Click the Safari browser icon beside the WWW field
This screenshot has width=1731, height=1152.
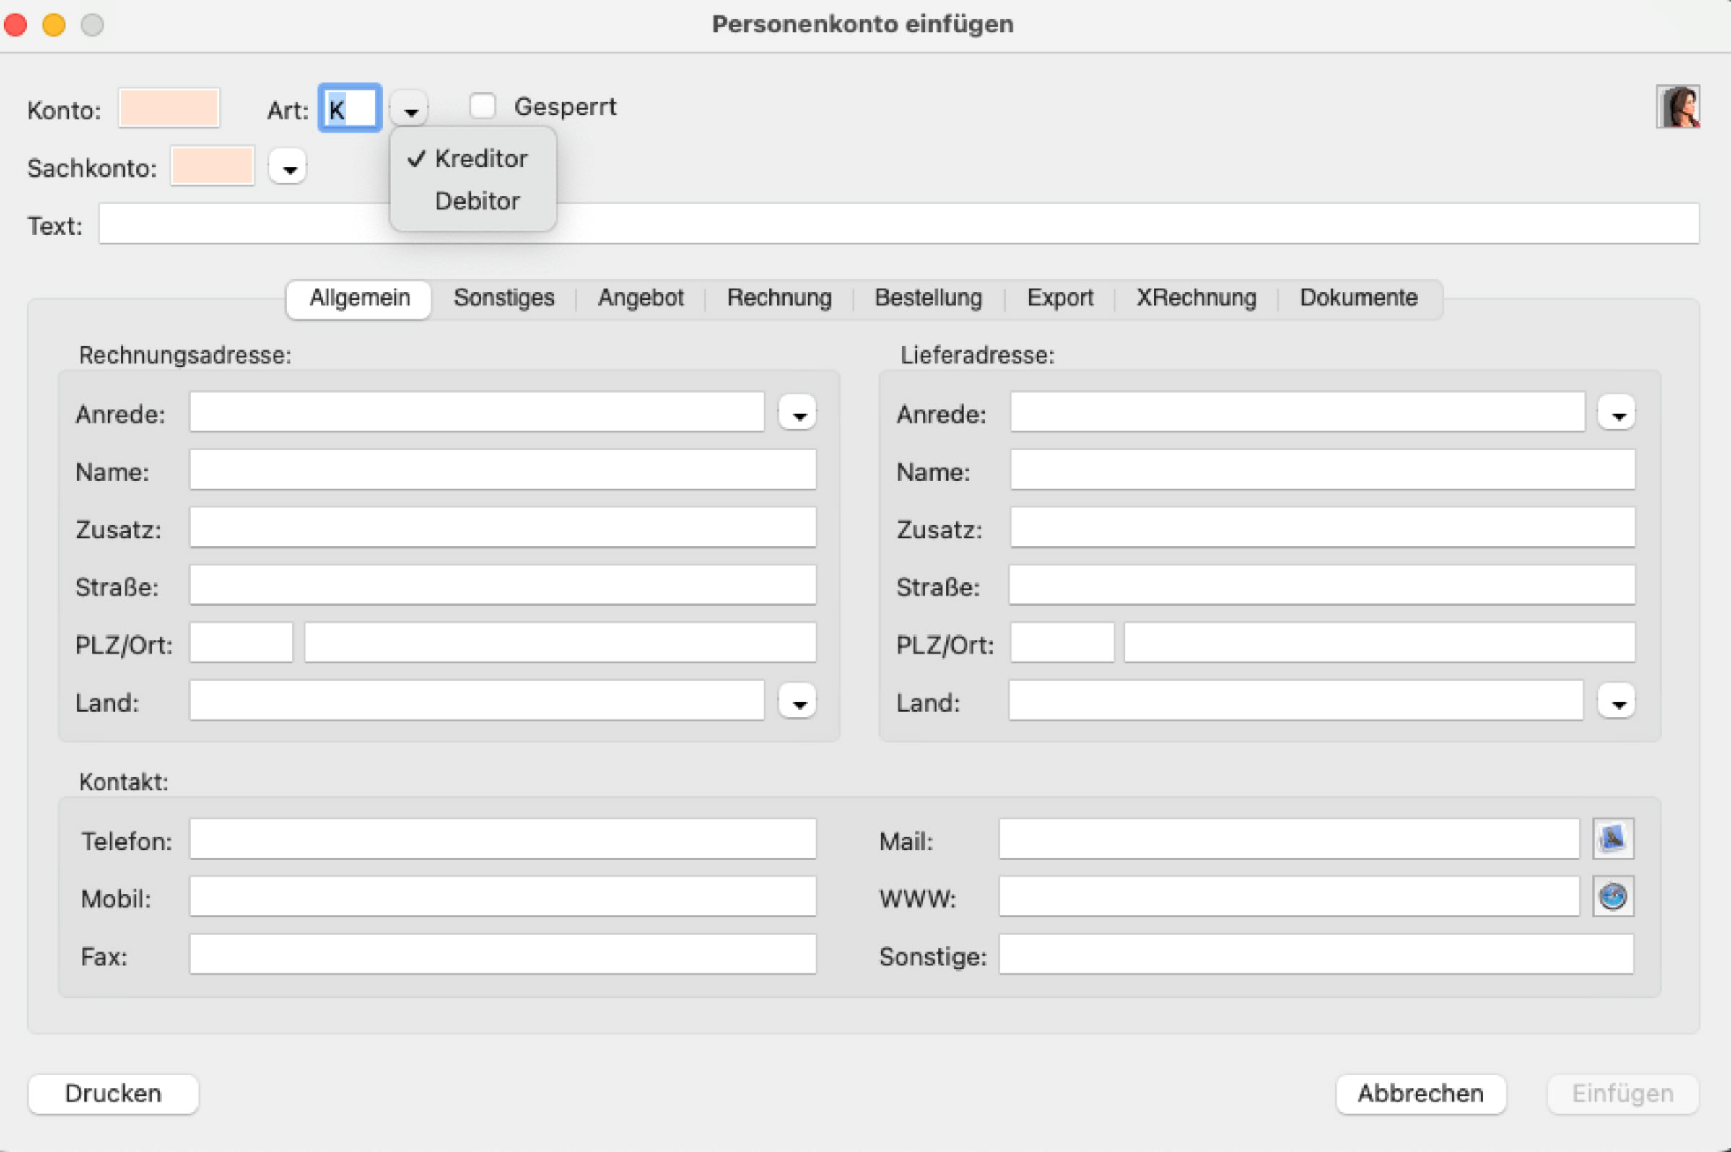tap(1613, 896)
